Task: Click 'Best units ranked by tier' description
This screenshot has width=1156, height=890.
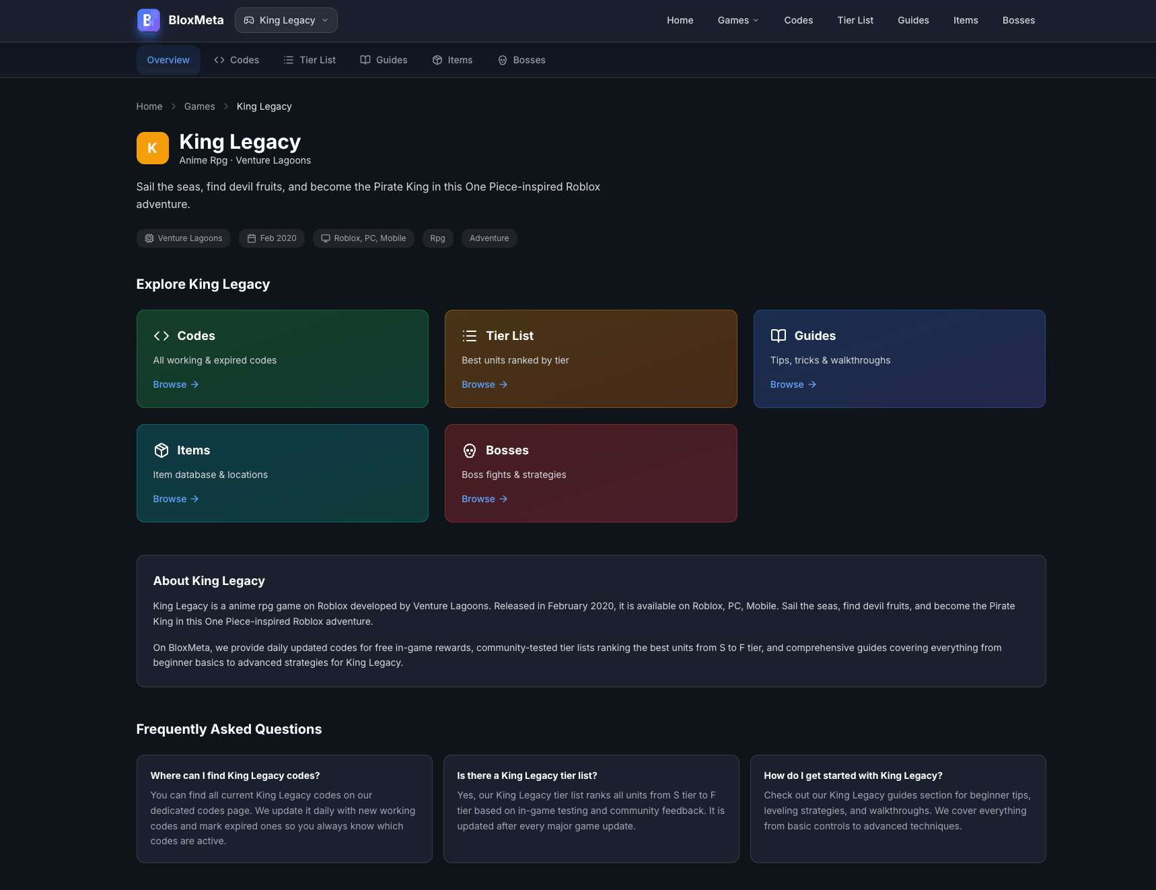Action: 515,360
